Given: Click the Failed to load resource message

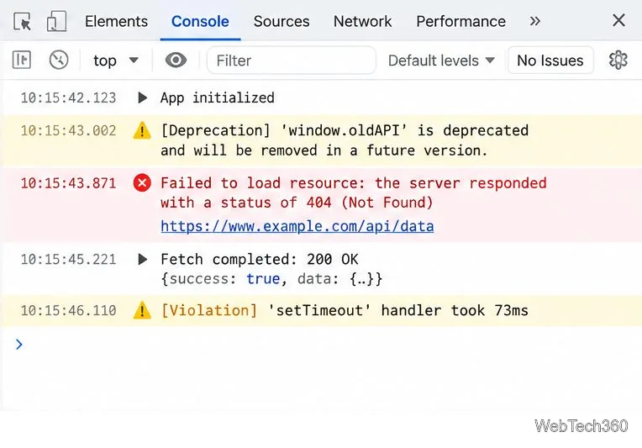Looking at the screenshot, I should pos(353,192).
